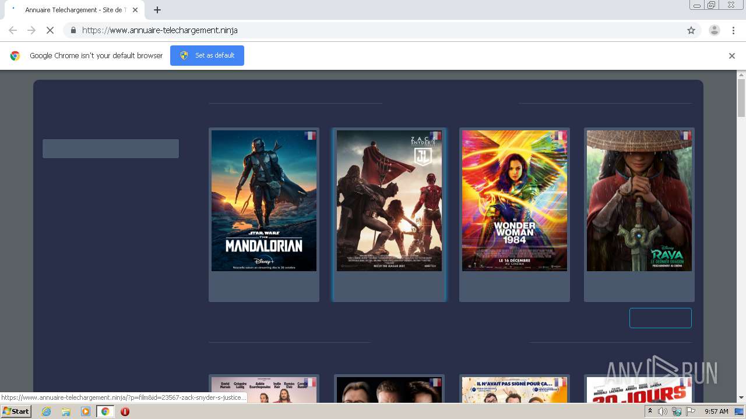The image size is (746, 419).
Task: Open Chrome's three-dot menu
Action: click(x=733, y=30)
